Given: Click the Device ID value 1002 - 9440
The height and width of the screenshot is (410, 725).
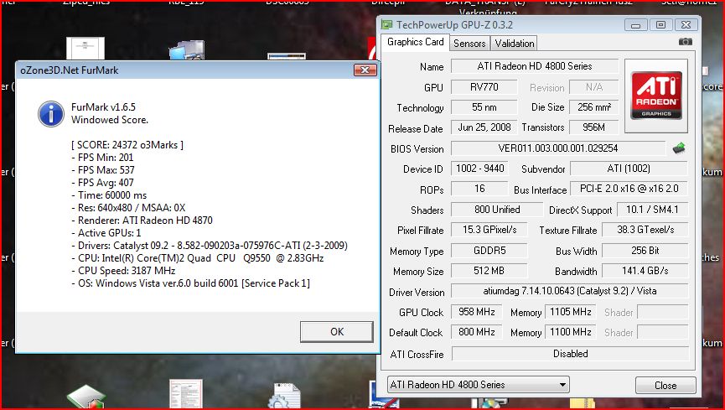Looking at the screenshot, I should 480,169.
